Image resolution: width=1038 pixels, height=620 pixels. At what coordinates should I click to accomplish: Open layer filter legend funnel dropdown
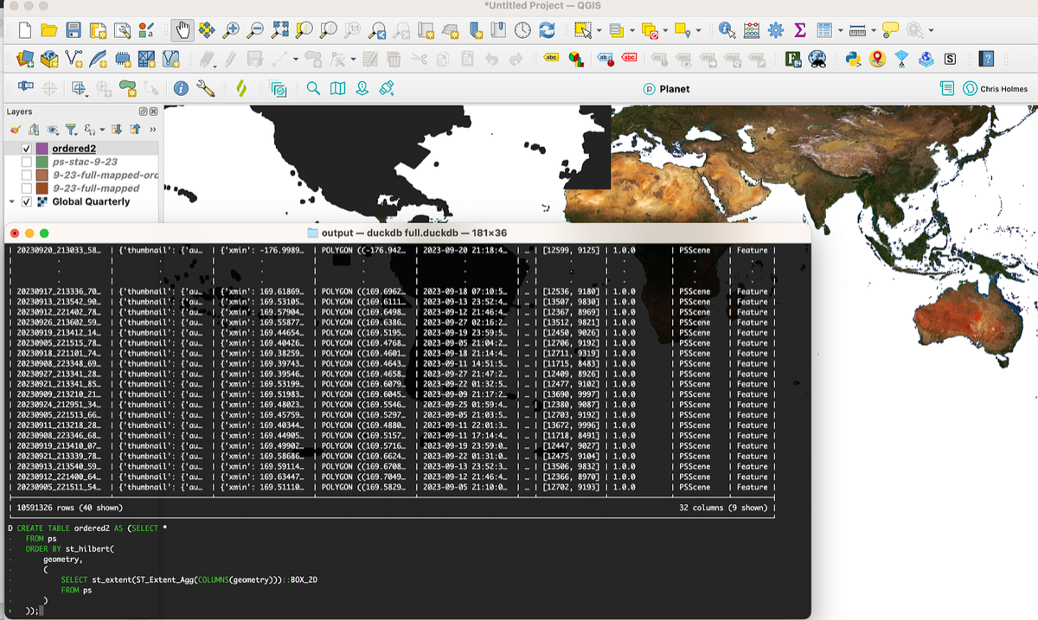73,130
